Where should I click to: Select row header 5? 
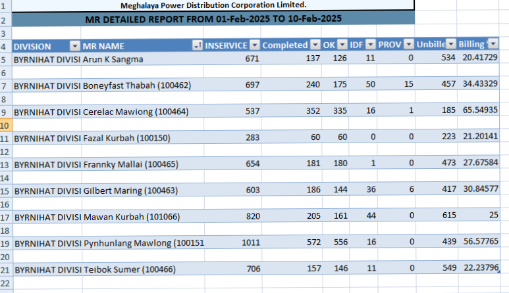pyautogui.click(x=6, y=60)
